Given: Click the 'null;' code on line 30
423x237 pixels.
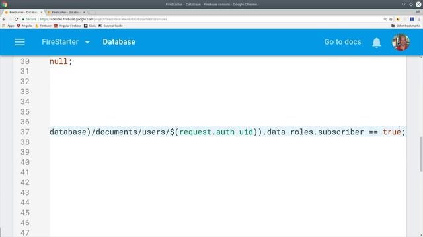Looking at the screenshot, I should pos(61,61).
